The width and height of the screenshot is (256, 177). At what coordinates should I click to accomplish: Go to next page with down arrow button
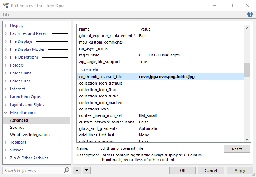point(87,170)
